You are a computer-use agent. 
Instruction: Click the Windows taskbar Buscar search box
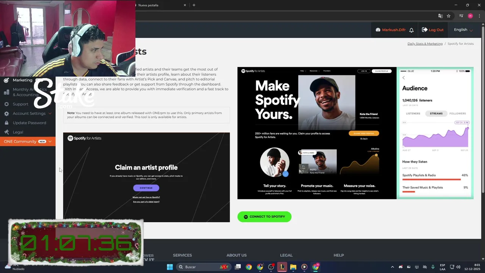pyautogui.click(x=204, y=267)
